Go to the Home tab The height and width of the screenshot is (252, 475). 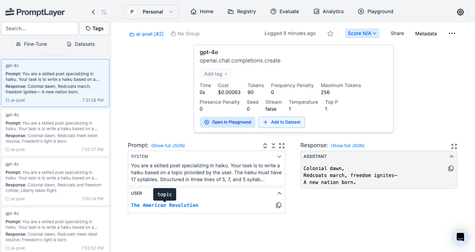click(202, 11)
